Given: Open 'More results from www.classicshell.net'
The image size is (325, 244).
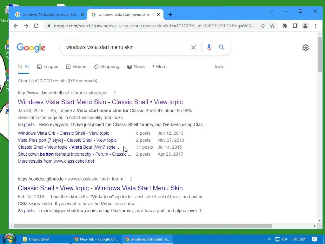Looking at the screenshot, I should click(56, 161).
